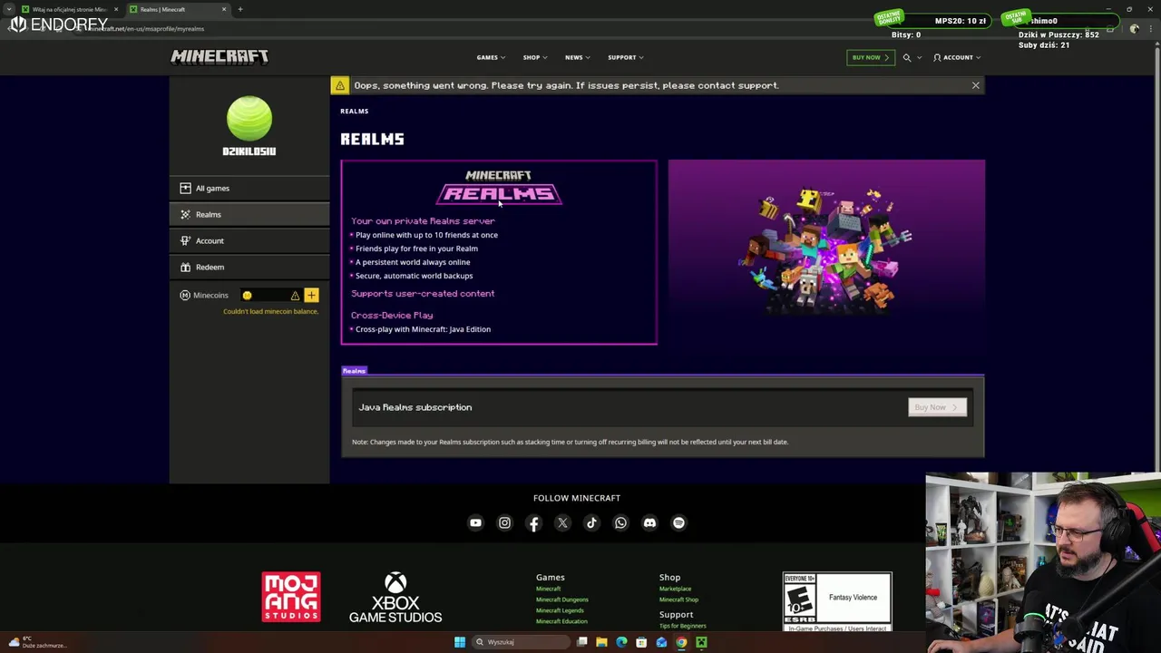Open Minecraft Legends footer link
The height and width of the screenshot is (653, 1161).
pyautogui.click(x=560, y=610)
